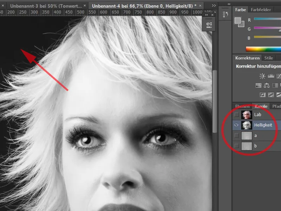Click on the B color slider

click(x=267, y=37)
